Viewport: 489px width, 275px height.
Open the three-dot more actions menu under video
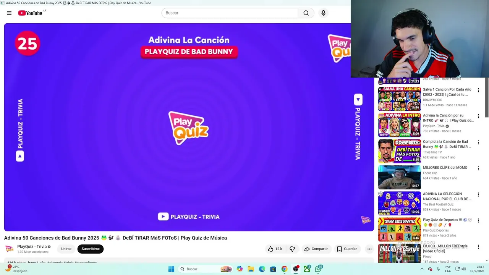[369, 249]
